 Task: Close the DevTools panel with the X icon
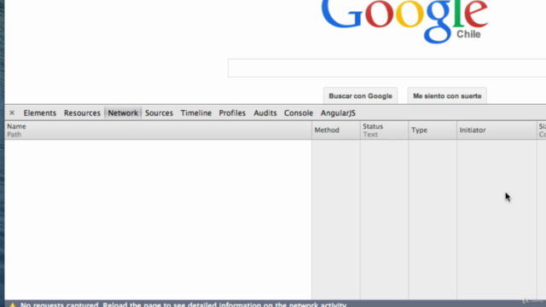tap(12, 113)
